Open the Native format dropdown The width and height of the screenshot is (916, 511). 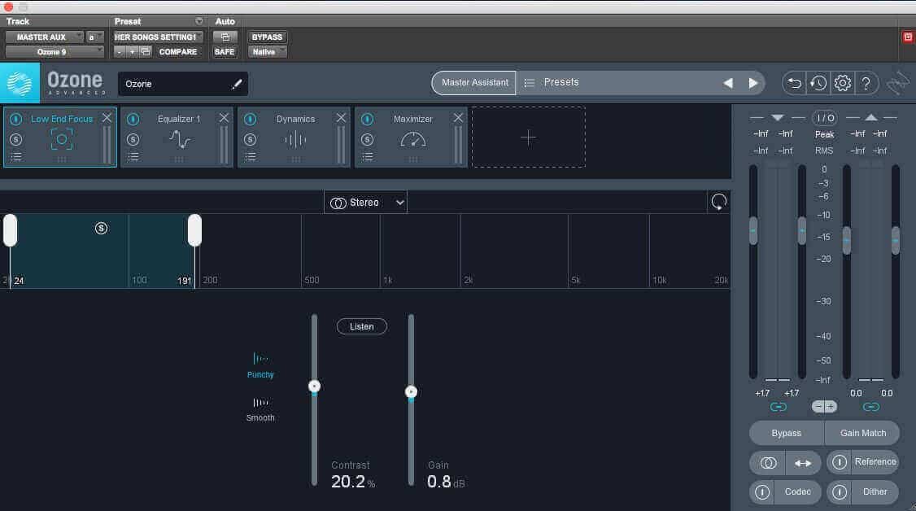pyautogui.click(x=267, y=52)
